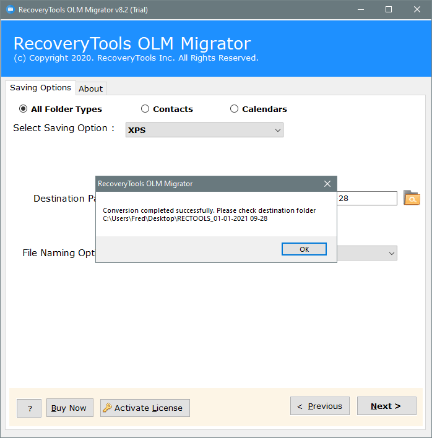Close the main OLM Migrator window
Viewport: 432px width, 438px height.
tap(417, 9)
